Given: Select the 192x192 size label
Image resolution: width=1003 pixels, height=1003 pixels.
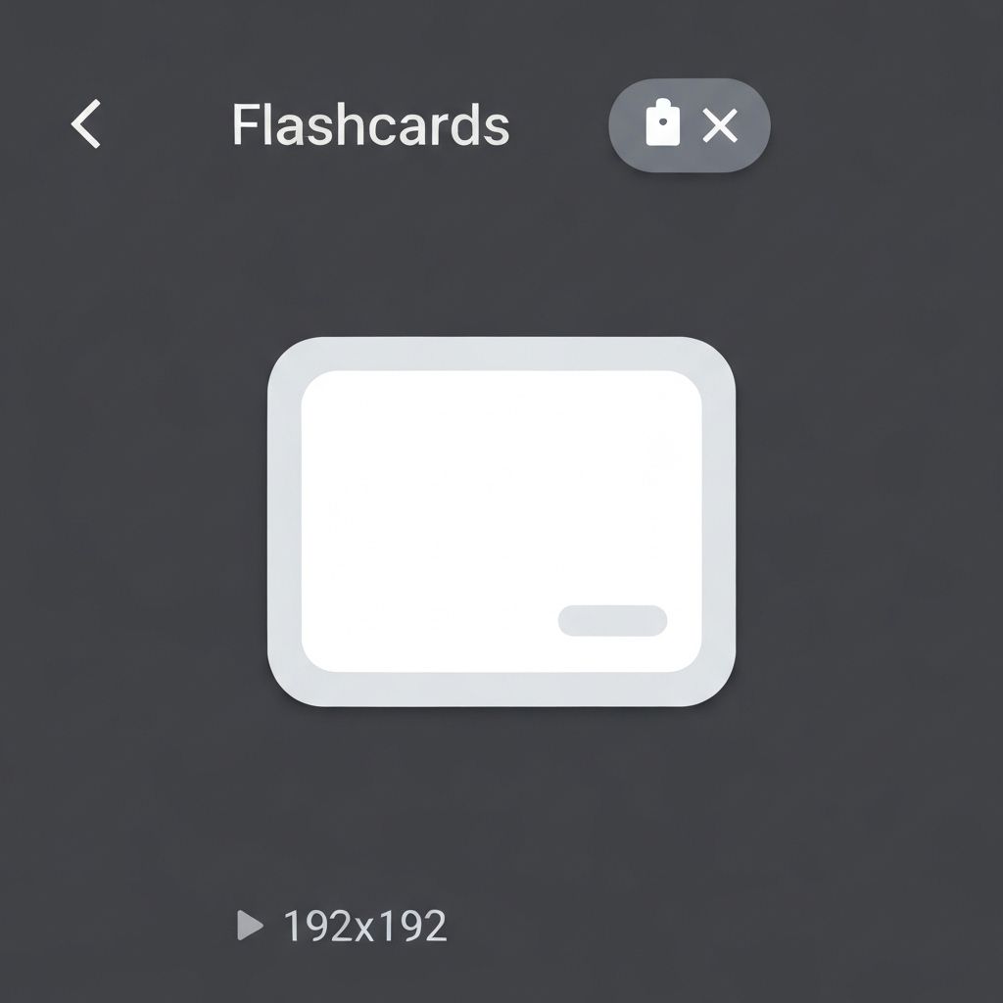Looking at the screenshot, I should coord(364,926).
